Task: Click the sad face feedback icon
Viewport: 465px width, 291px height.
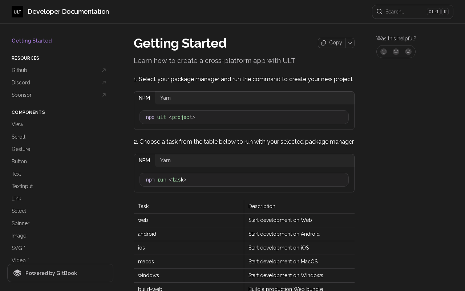Action: point(408,52)
